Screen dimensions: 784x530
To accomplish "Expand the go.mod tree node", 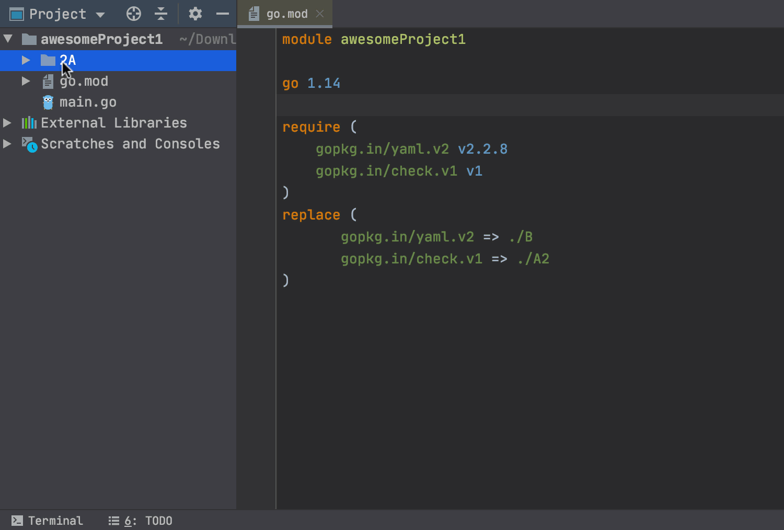I will click(26, 81).
